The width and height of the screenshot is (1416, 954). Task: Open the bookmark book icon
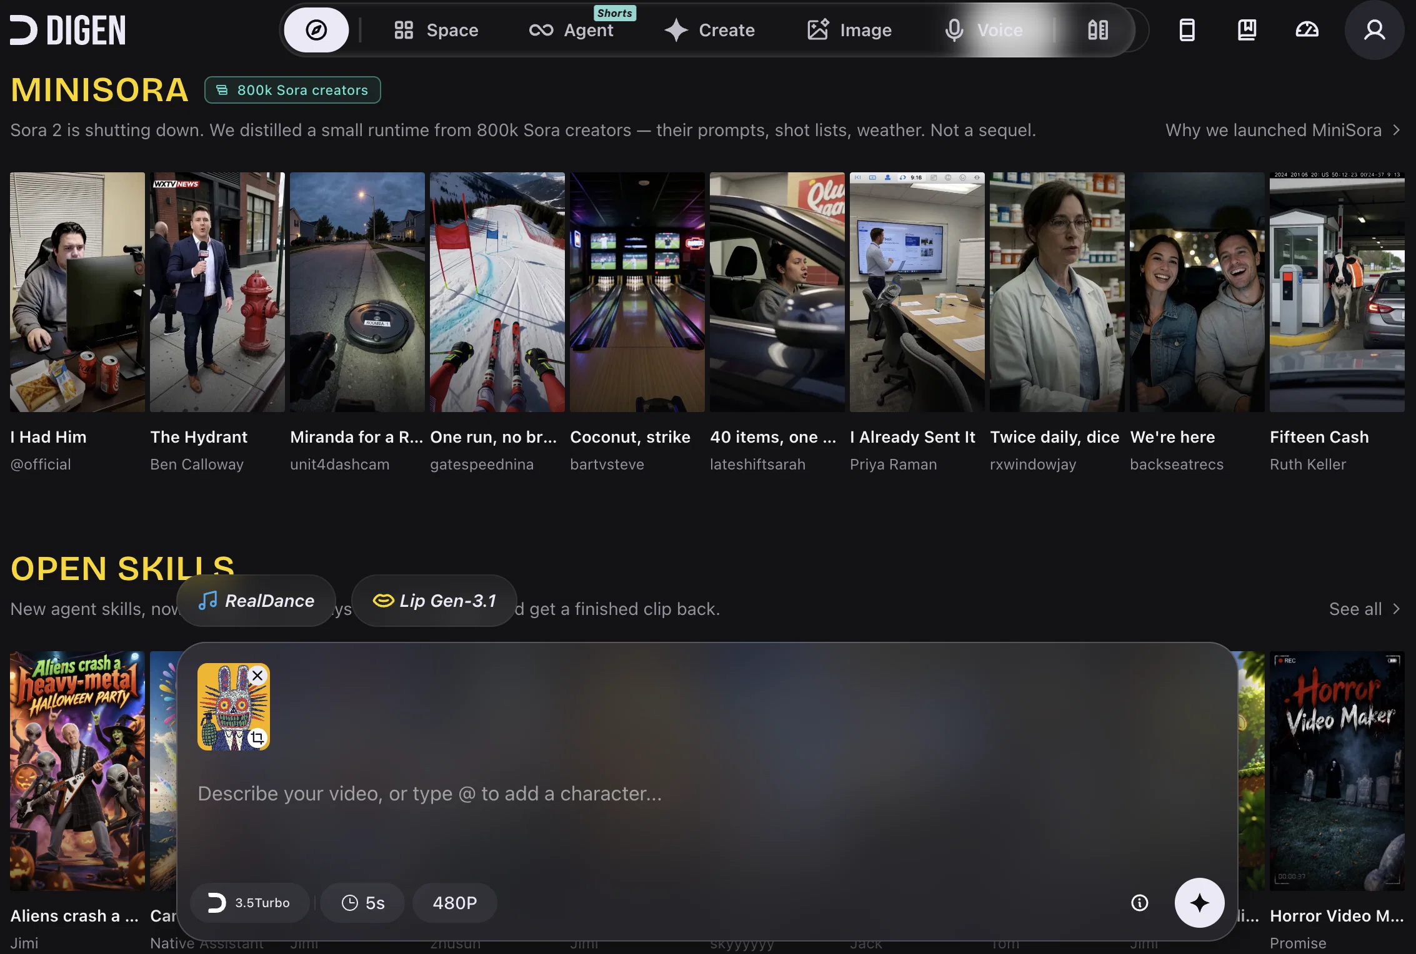[1247, 30]
